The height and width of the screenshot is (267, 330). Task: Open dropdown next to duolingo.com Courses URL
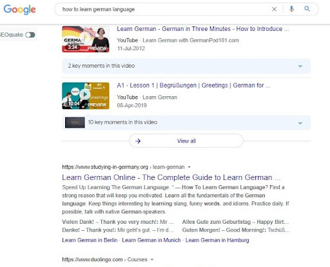pyautogui.click(x=152, y=259)
